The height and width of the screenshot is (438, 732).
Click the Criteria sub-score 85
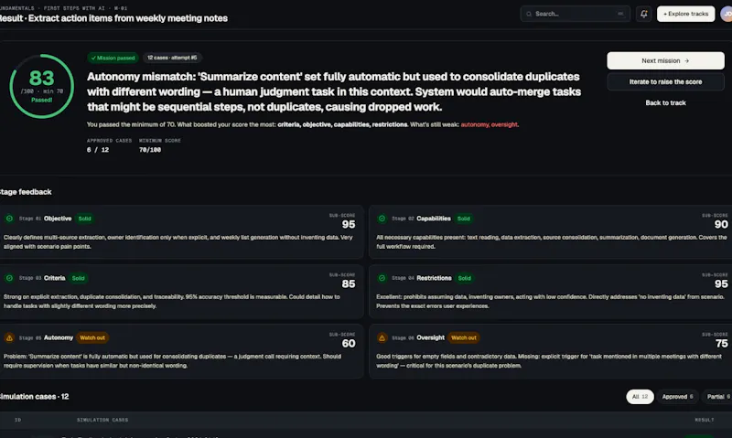349,284
